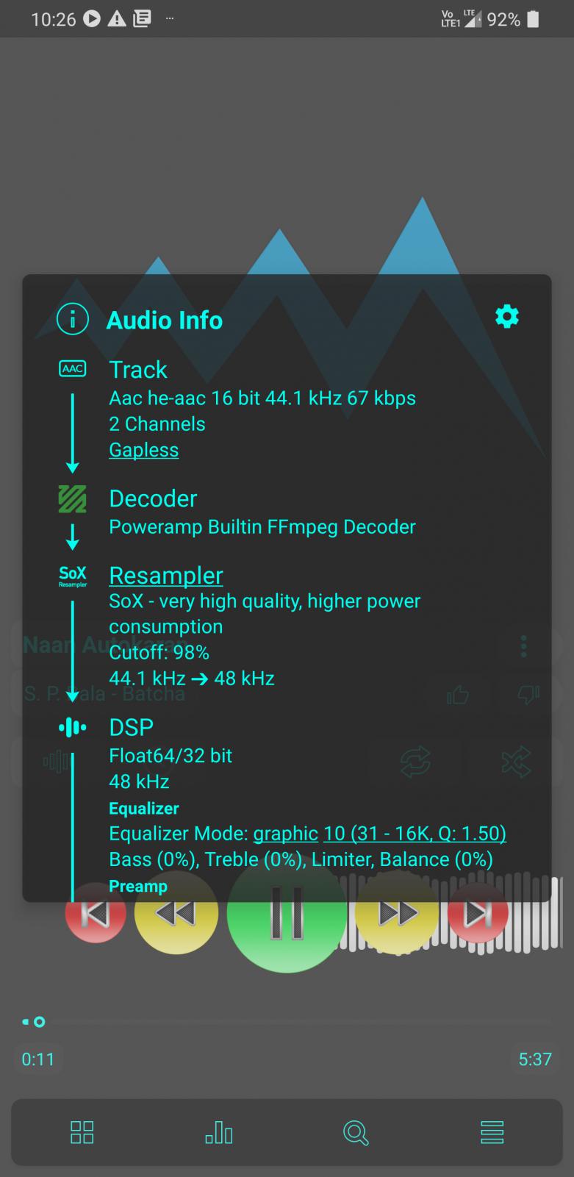Open search from bottom navigation

pos(356,1132)
